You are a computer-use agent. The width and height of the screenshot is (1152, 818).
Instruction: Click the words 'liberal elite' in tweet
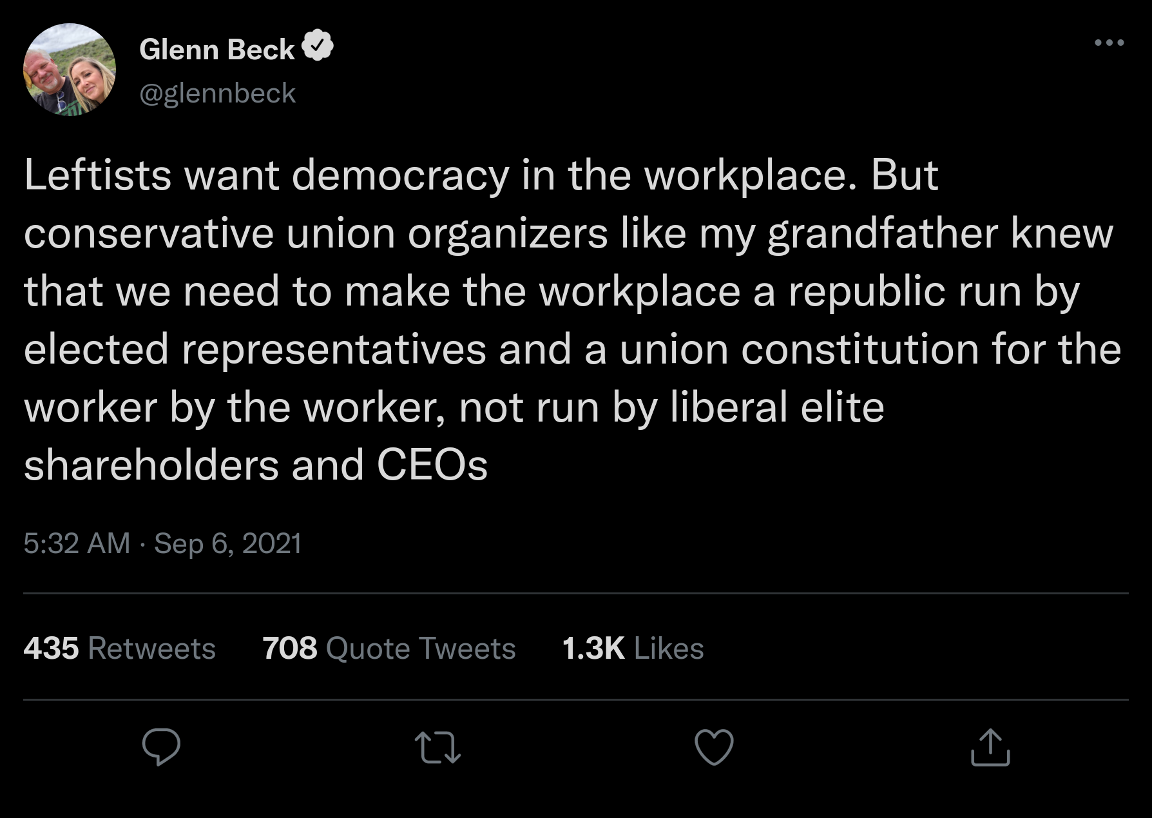[x=777, y=407]
